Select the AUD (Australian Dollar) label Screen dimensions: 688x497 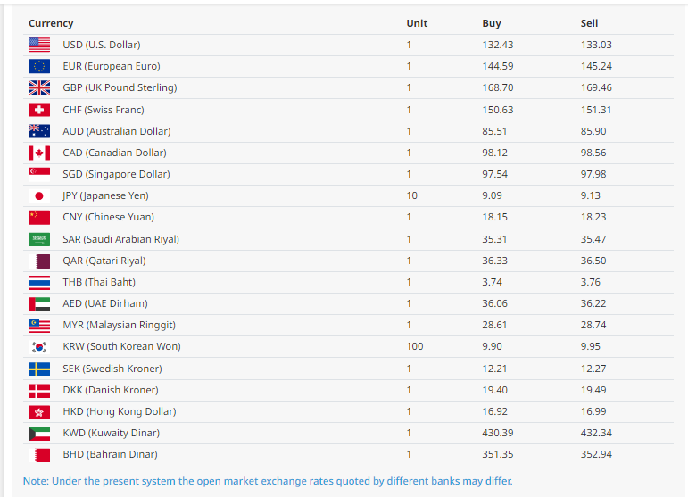[116, 131]
